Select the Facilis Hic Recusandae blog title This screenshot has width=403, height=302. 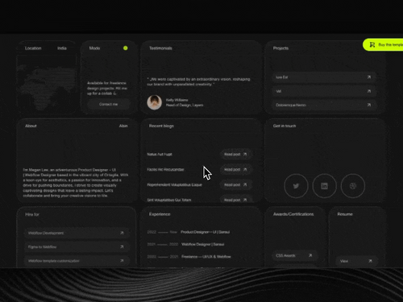(x=165, y=170)
